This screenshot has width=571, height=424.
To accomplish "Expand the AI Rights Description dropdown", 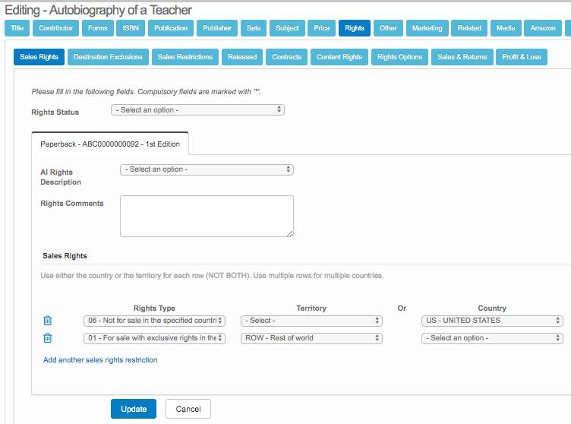I will click(x=207, y=169).
